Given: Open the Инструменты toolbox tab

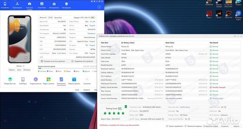Looking at the screenshot, I should (x=54, y=5).
